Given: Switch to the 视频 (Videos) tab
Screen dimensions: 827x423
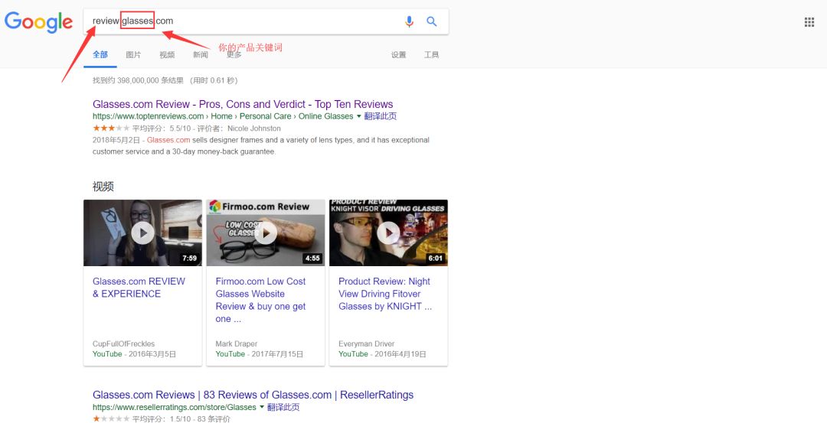Looking at the screenshot, I should (167, 55).
